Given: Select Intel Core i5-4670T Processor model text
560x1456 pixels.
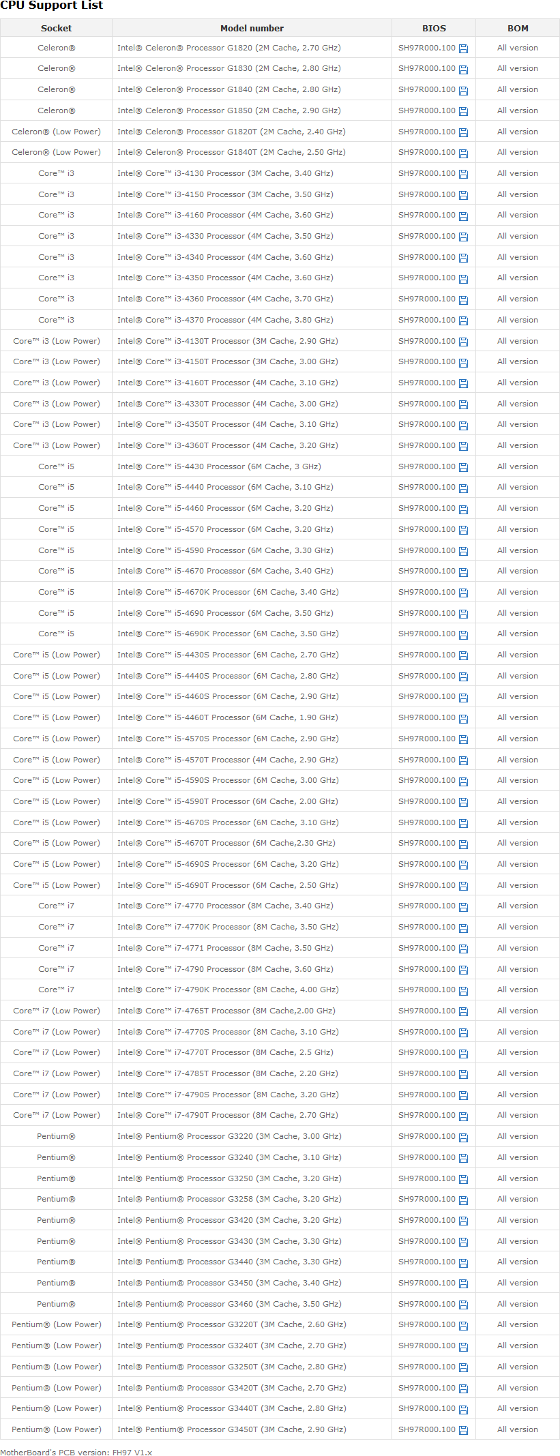Looking at the screenshot, I should coord(226,843).
